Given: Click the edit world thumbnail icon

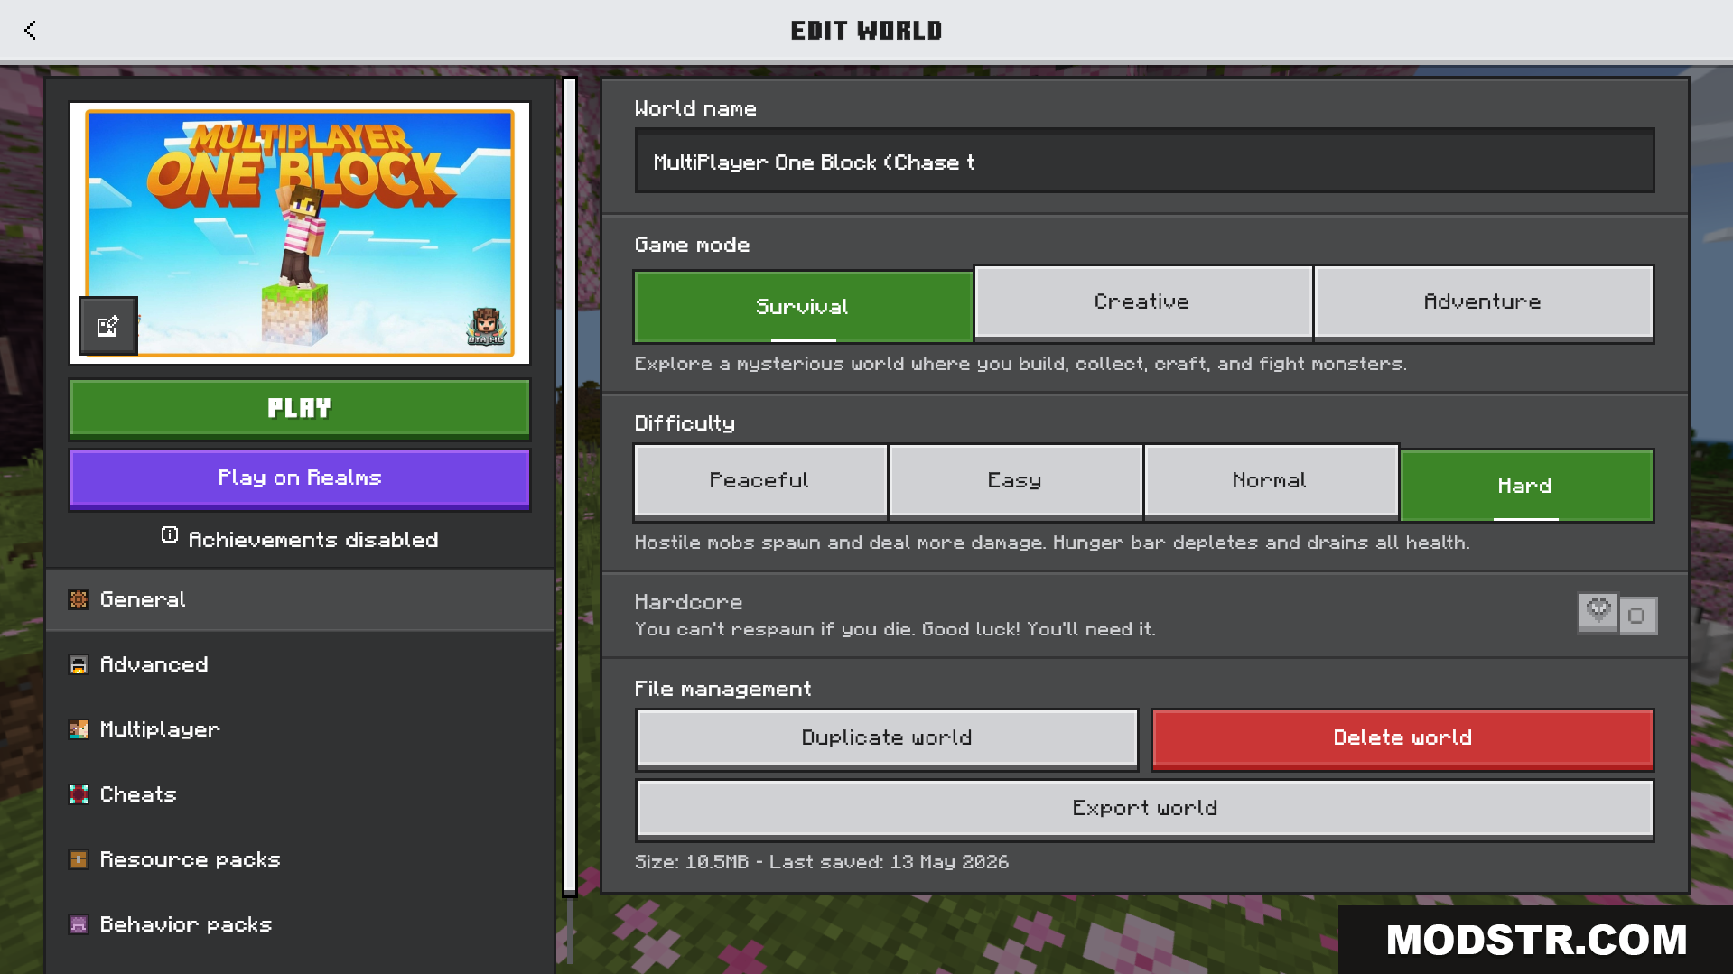Looking at the screenshot, I should tap(108, 326).
